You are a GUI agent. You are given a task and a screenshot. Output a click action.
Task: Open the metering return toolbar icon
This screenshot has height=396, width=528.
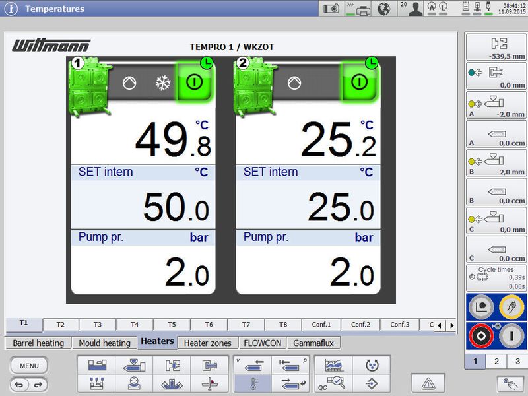(290, 383)
